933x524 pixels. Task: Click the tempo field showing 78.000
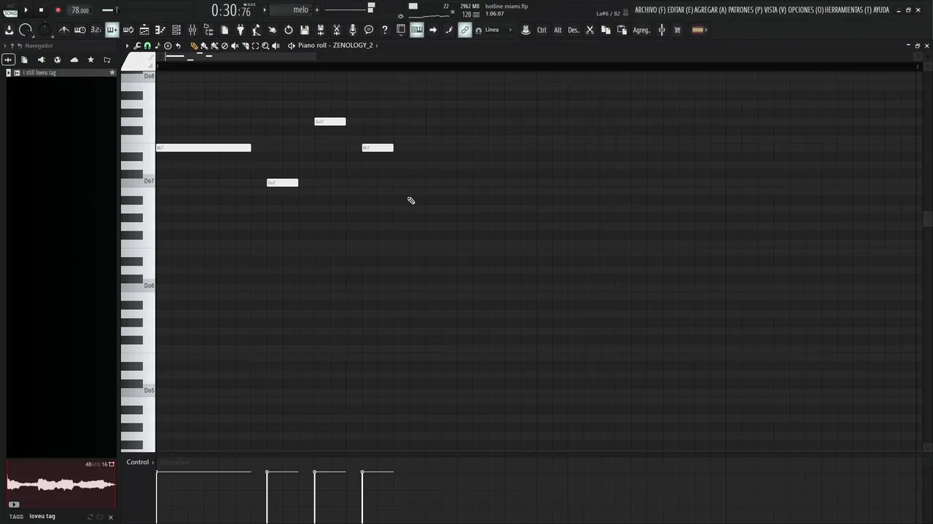point(80,10)
